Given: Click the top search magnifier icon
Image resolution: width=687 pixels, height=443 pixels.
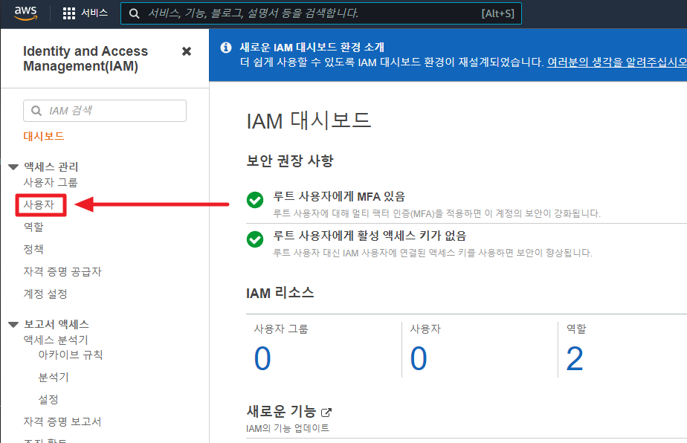Looking at the screenshot, I should (134, 13).
